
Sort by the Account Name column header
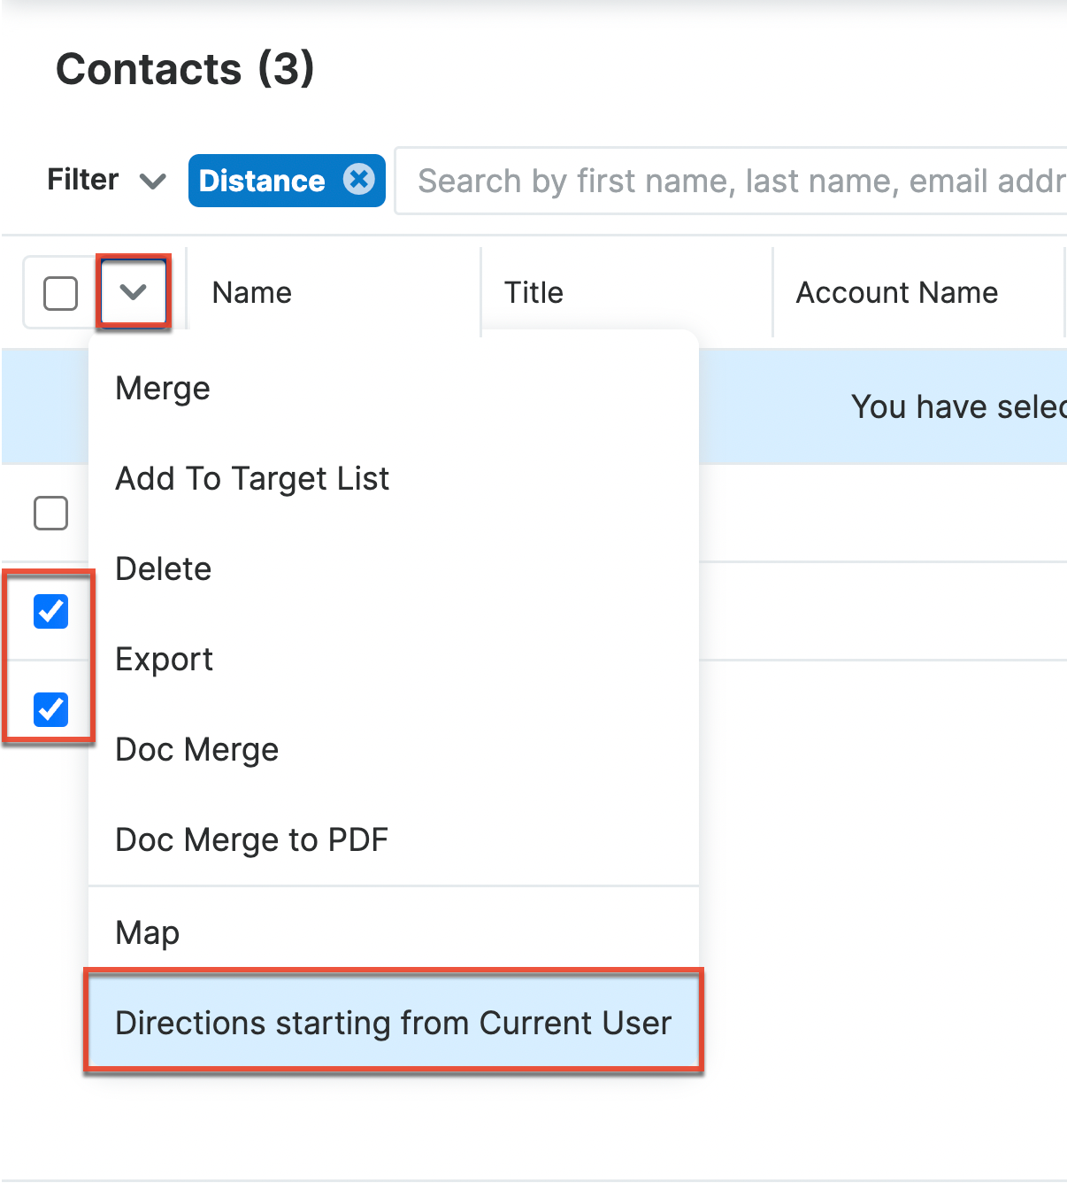pyautogui.click(x=896, y=293)
